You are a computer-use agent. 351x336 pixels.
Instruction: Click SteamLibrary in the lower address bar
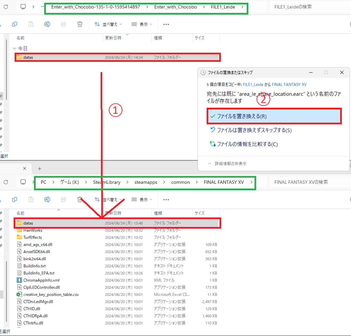(107, 182)
